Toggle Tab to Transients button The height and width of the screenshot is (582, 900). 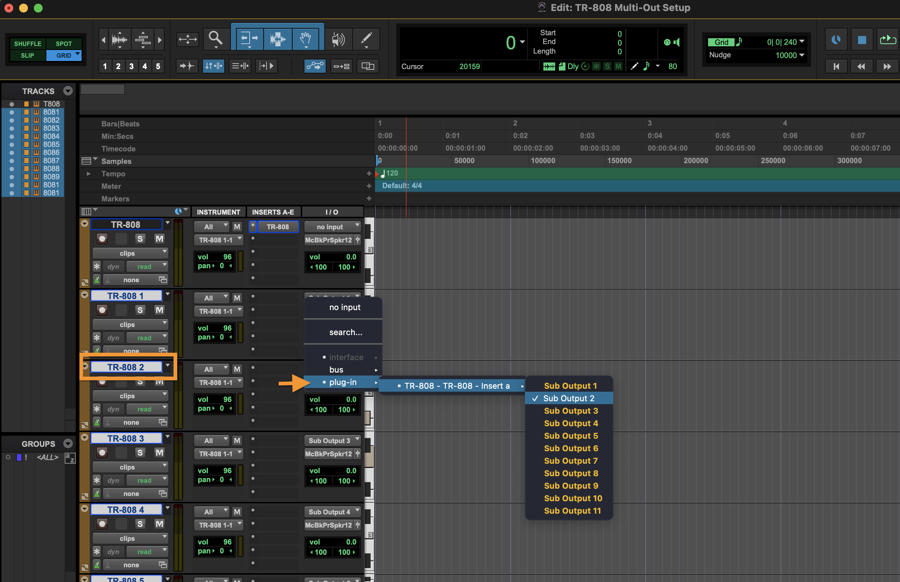187,66
